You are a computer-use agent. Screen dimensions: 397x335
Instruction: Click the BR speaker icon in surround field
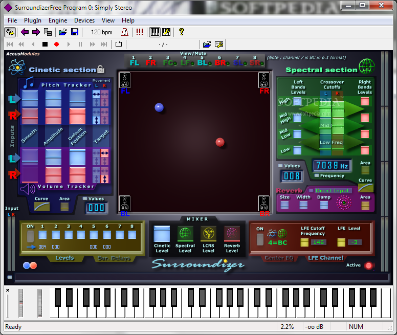(263, 203)
